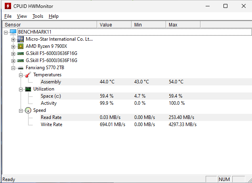The height and width of the screenshot is (183, 252).
Task: Click the 4297.33 MB/s max write rate
Action: 183,125
